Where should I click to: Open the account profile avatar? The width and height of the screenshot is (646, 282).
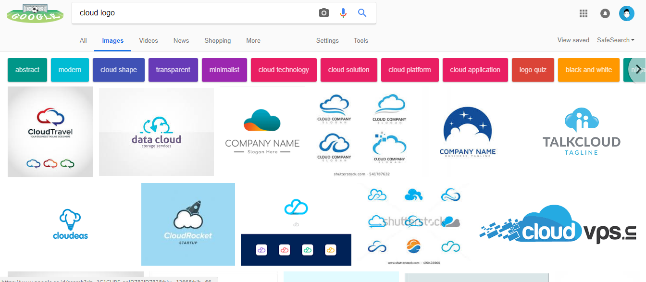click(627, 13)
